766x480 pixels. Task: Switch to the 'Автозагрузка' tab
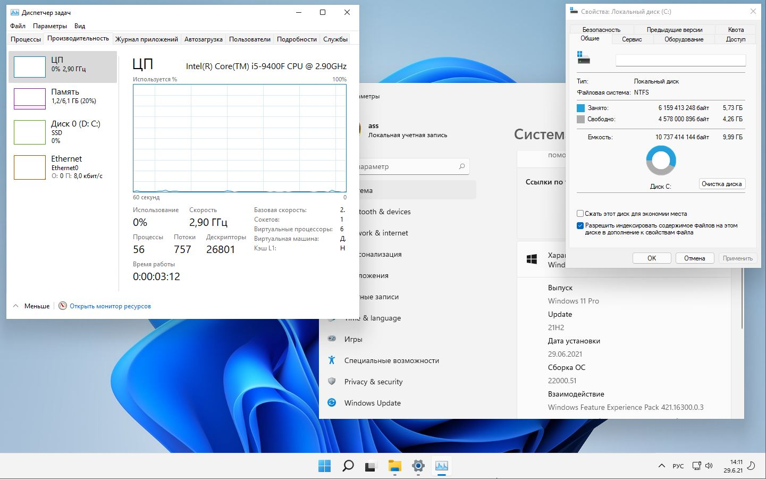203,39
